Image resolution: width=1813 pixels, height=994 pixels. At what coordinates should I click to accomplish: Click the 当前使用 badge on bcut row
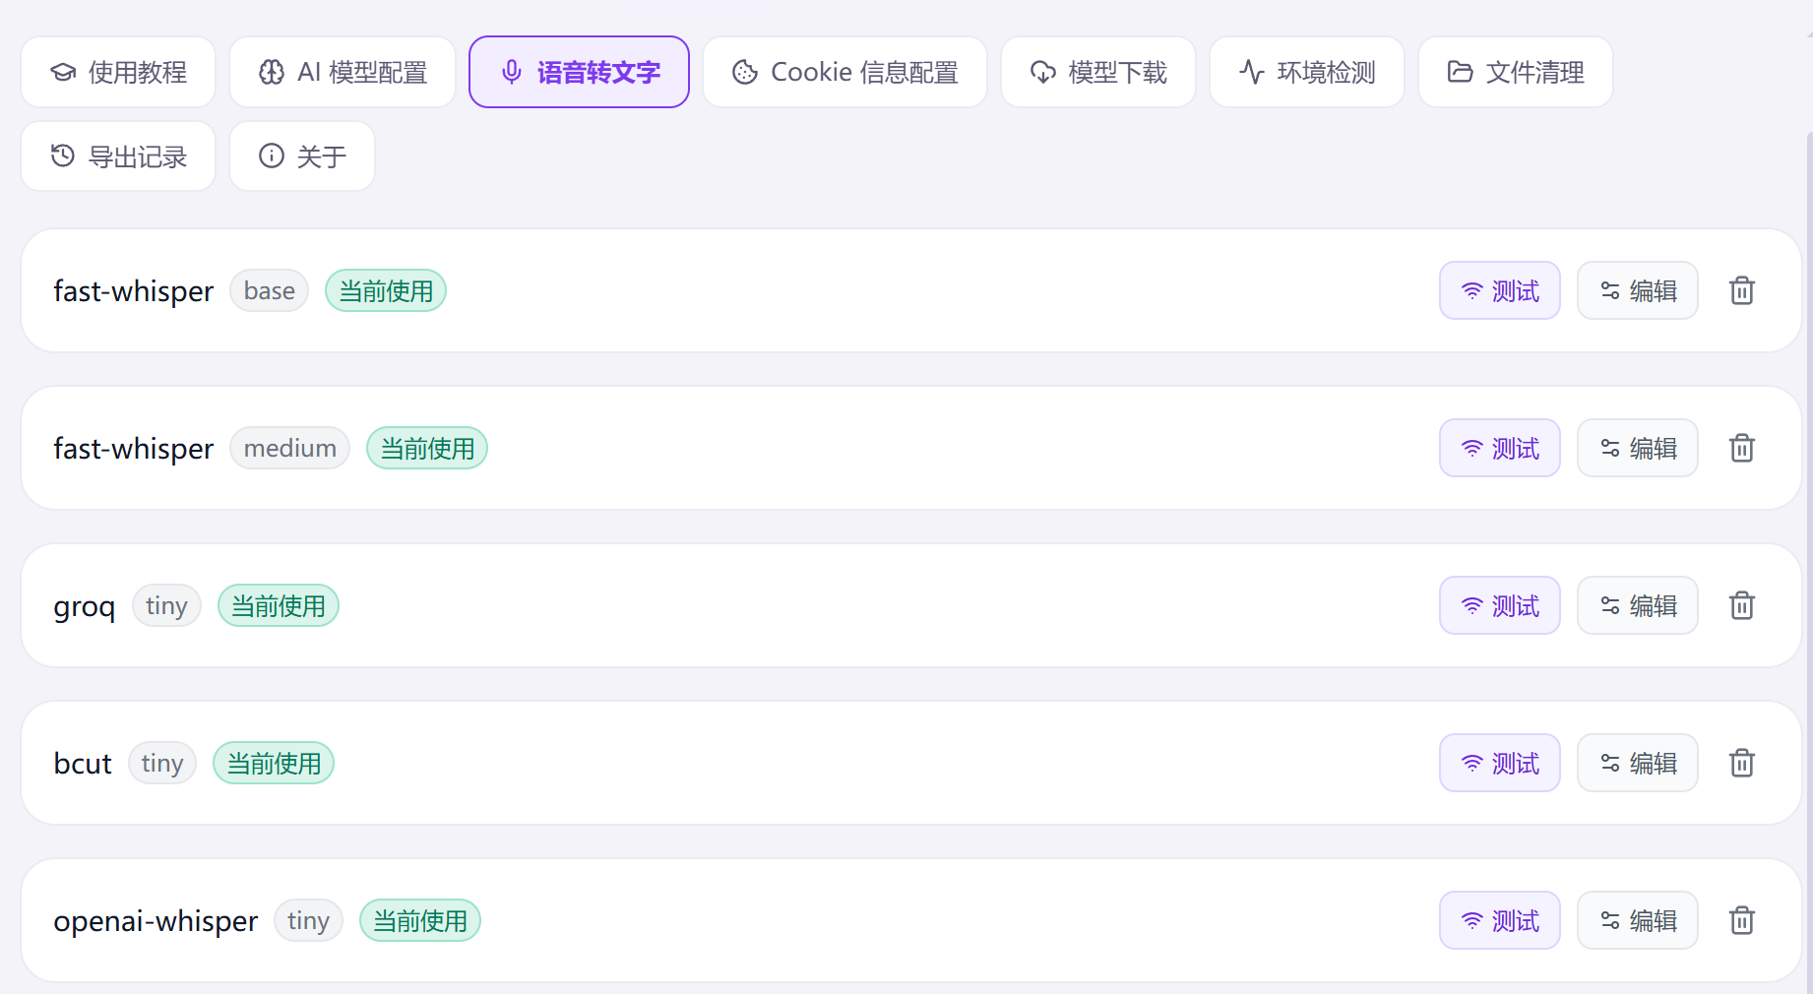tap(274, 763)
